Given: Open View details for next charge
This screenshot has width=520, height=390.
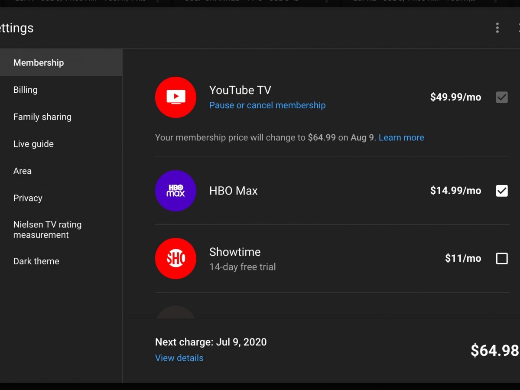Looking at the screenshot, I should 179,358.
